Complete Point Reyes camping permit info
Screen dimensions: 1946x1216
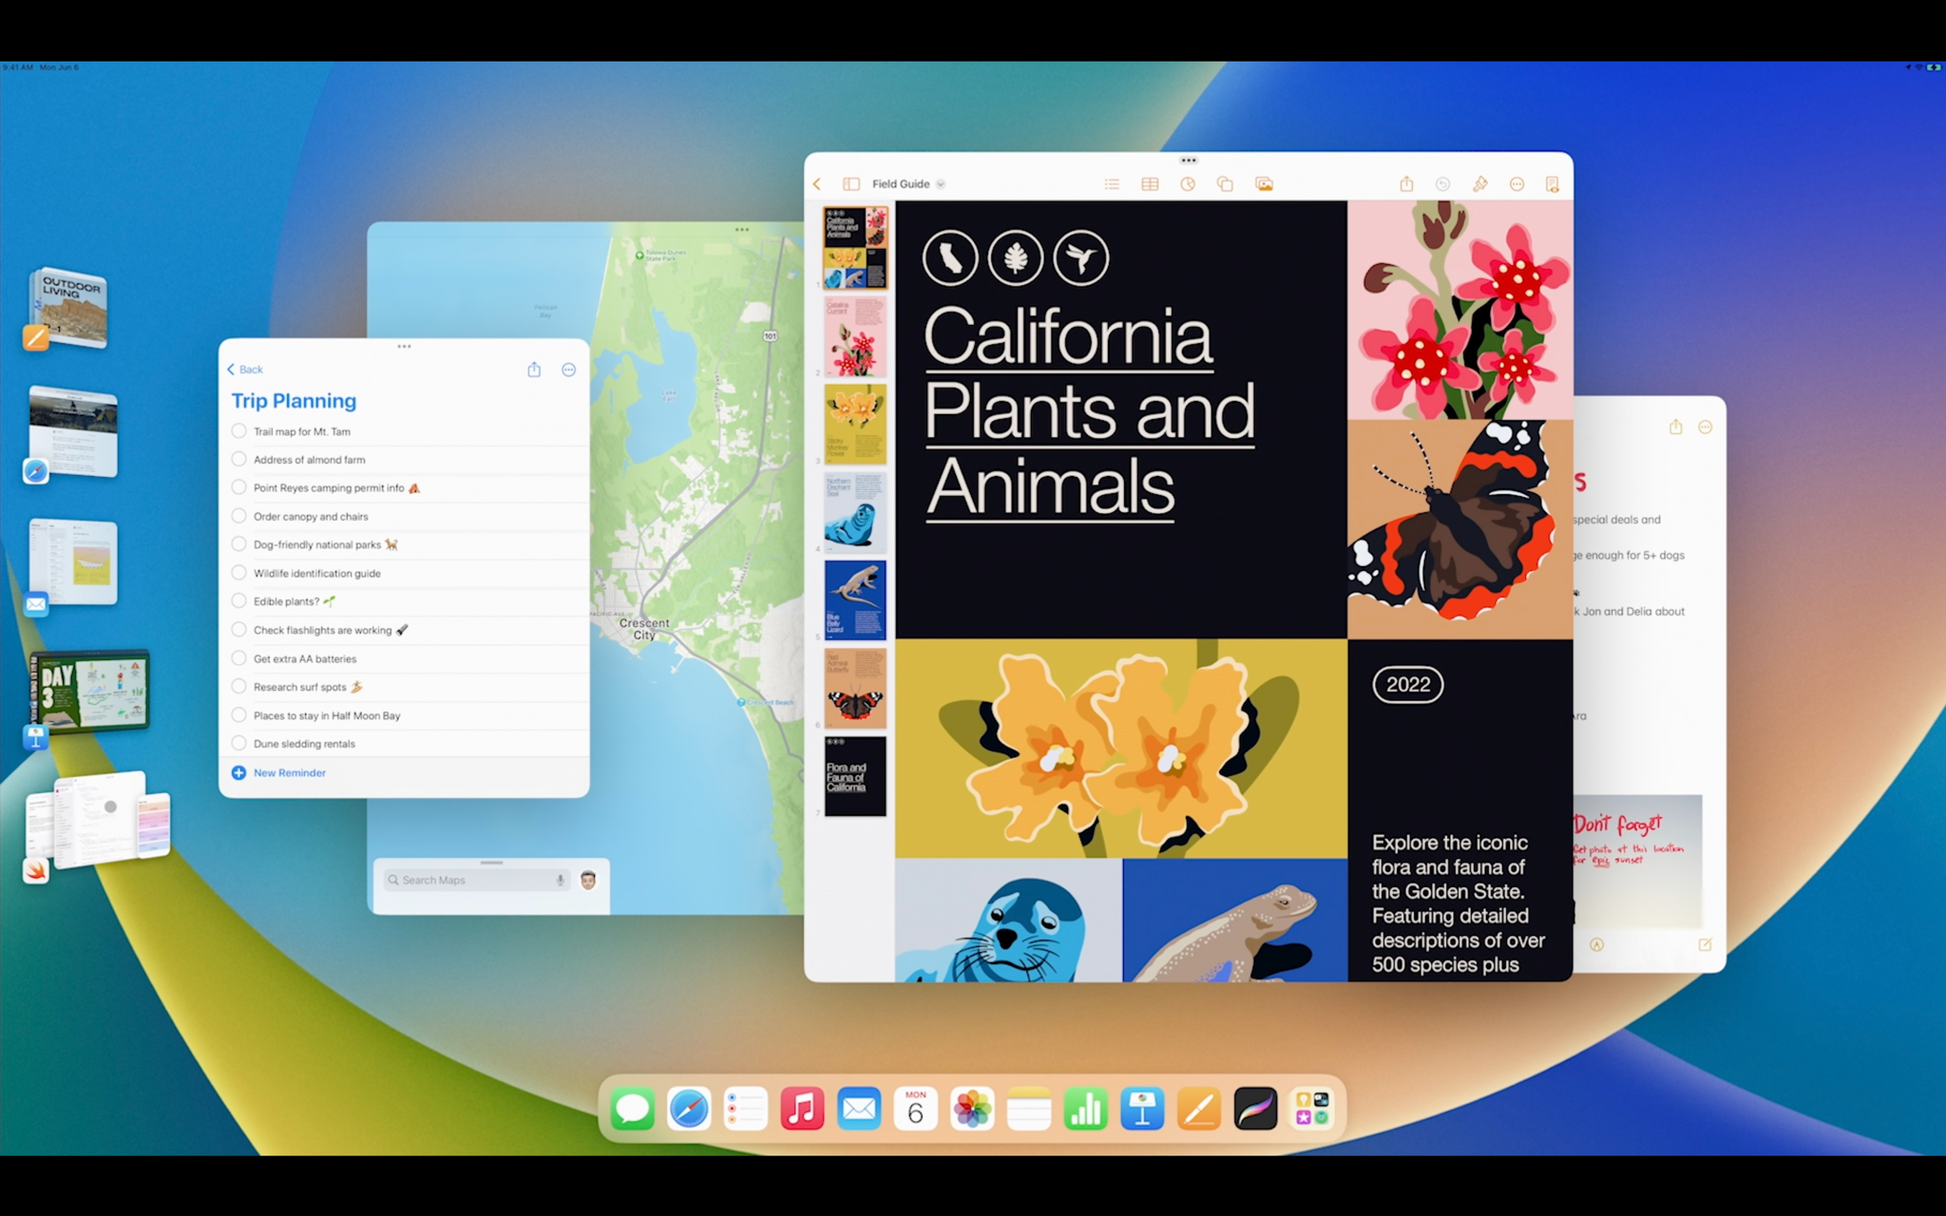click(x=238, y=487)
